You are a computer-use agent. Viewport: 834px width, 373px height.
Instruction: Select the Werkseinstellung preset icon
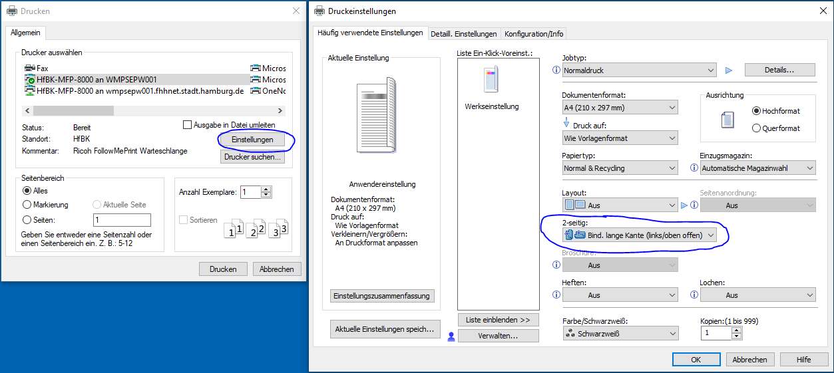click(x=491, y=80)
